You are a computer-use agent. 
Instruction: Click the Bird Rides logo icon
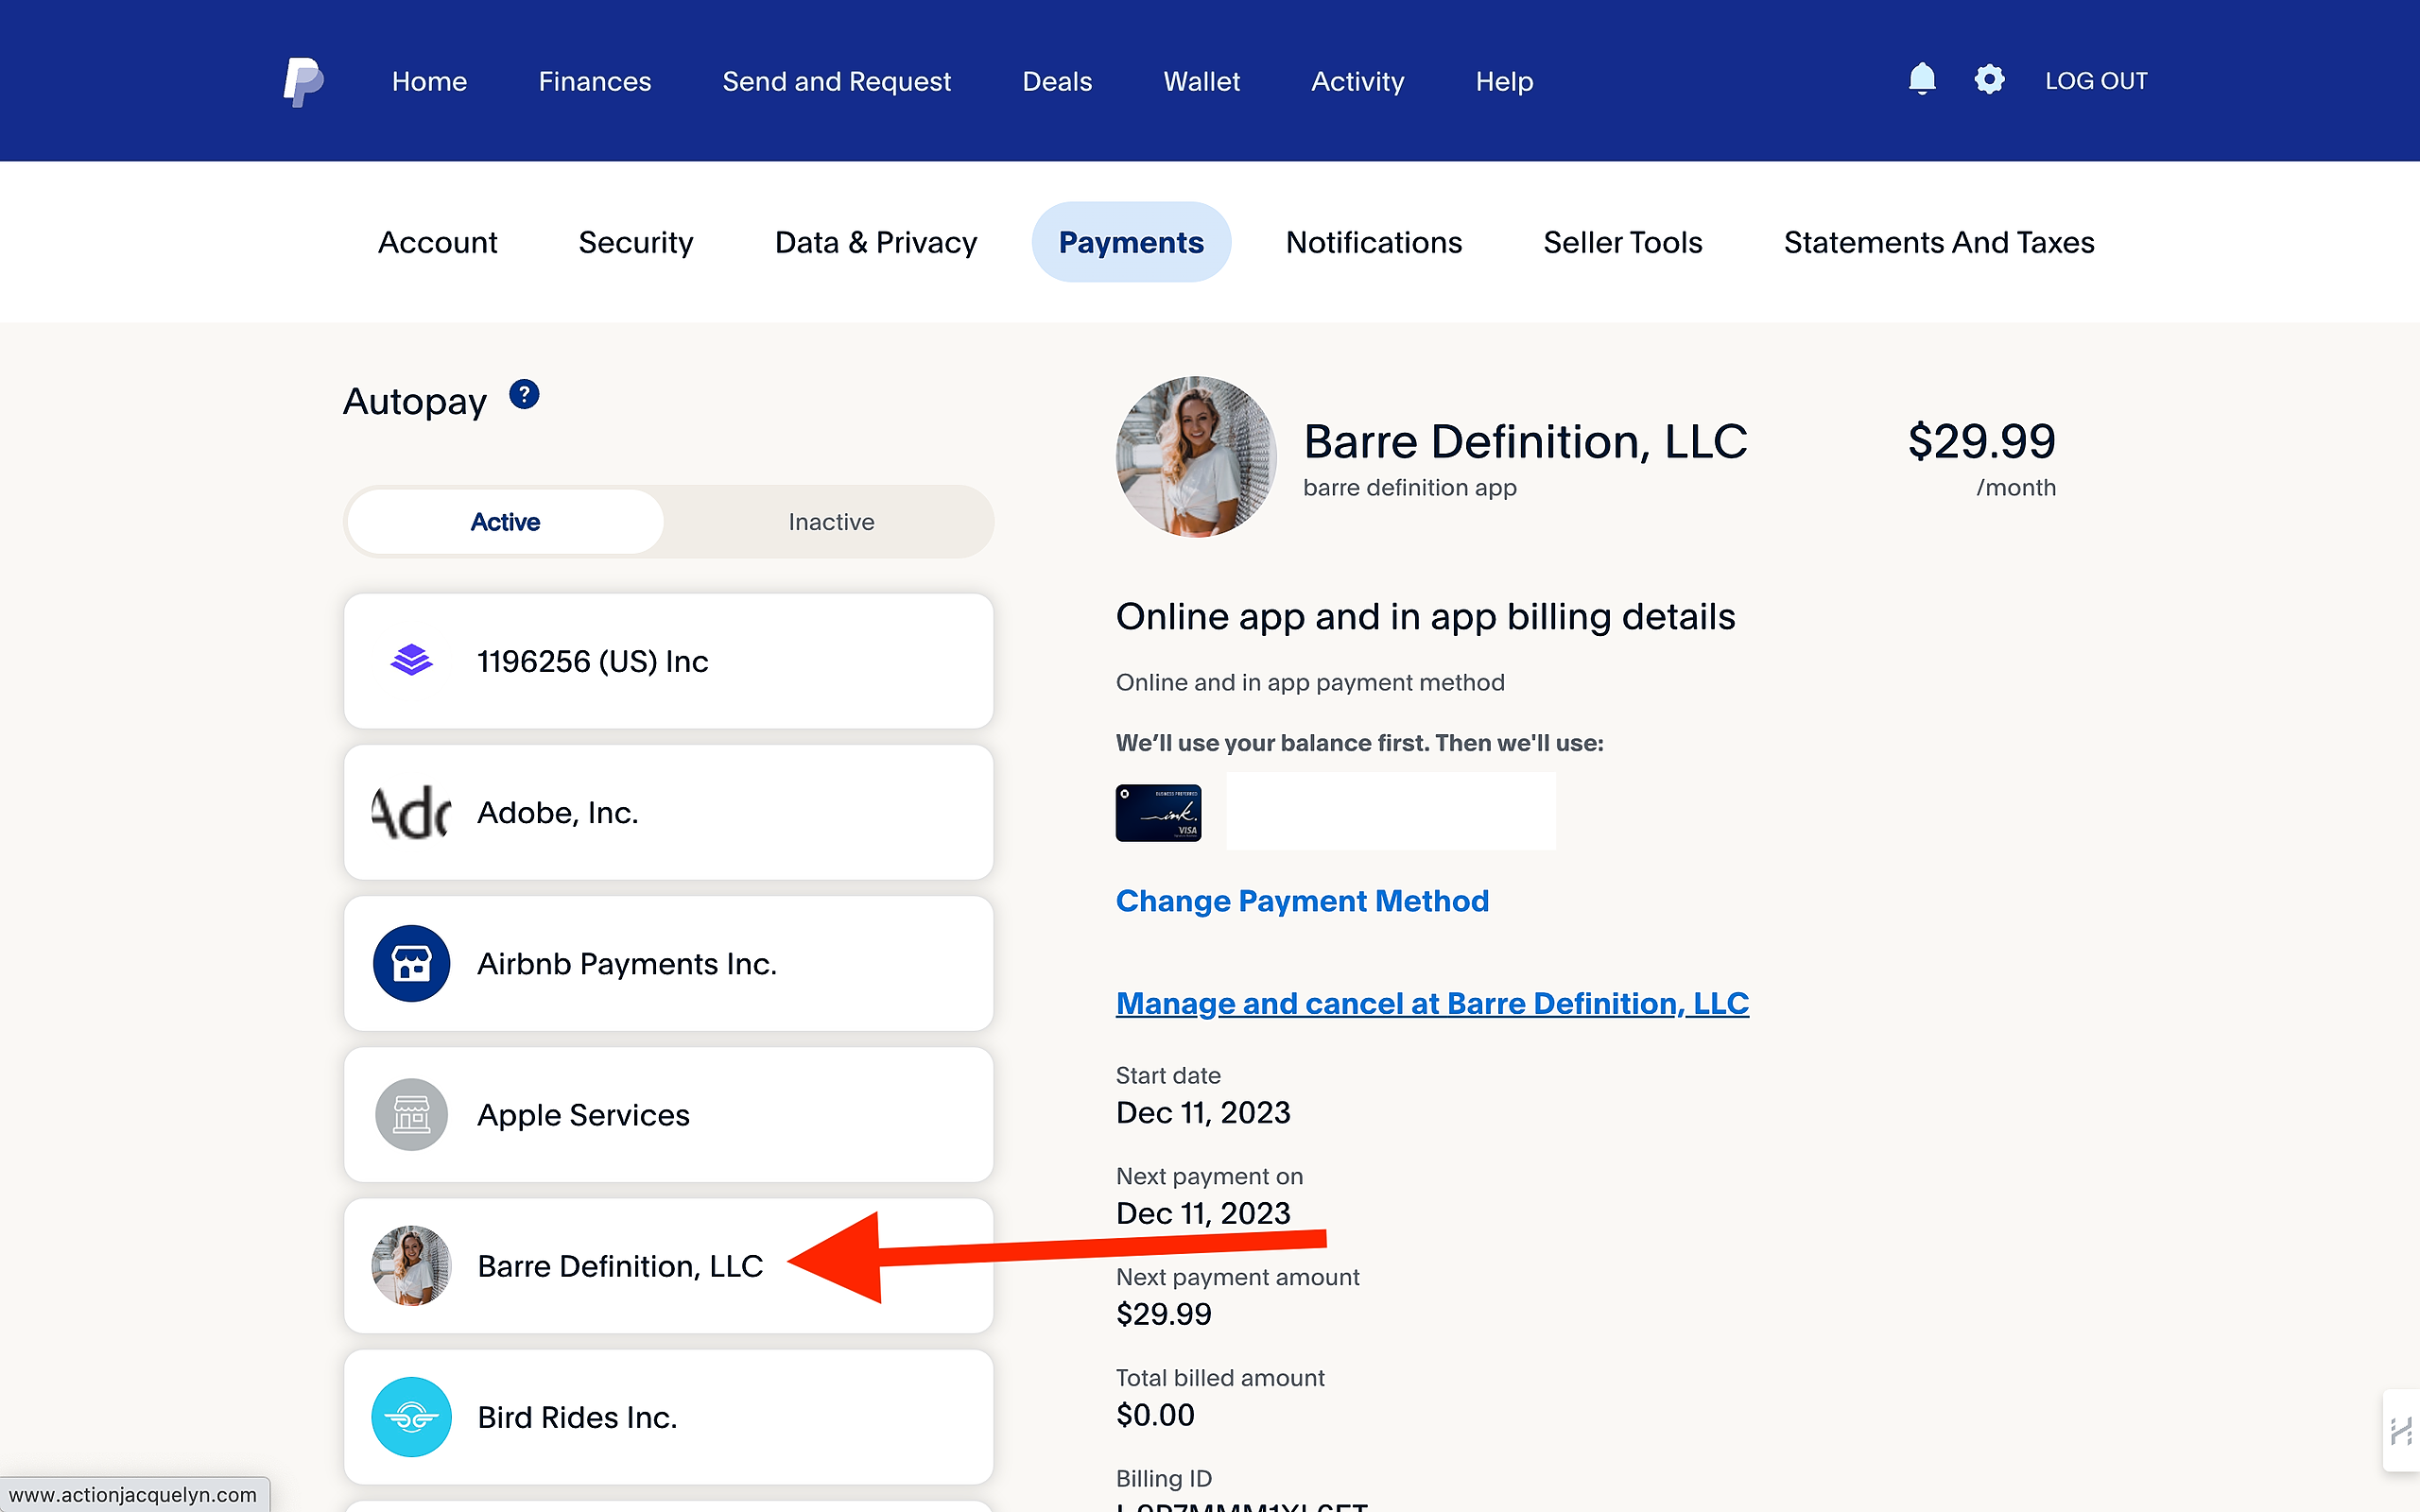click(411, 1416)
